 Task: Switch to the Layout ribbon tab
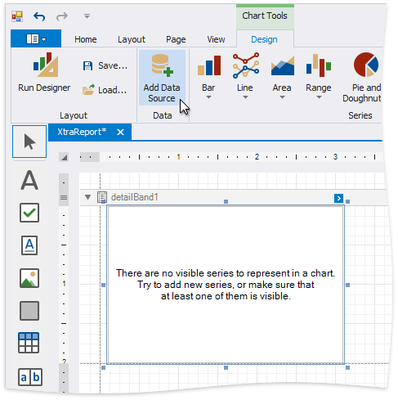tap(132, 39)
